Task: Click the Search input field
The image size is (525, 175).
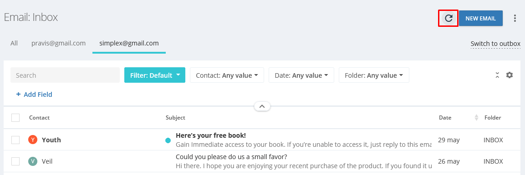Action: [65, 75]
